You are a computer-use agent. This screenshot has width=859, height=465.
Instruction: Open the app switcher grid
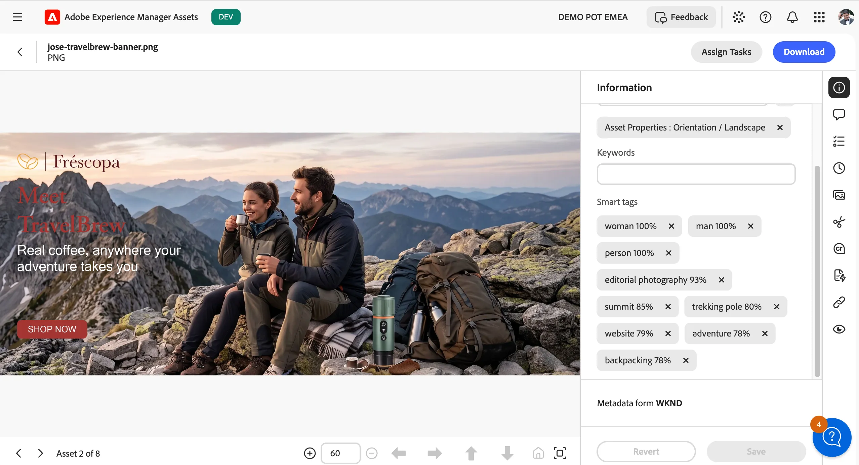pyautogui.click(x=819, y=17)
